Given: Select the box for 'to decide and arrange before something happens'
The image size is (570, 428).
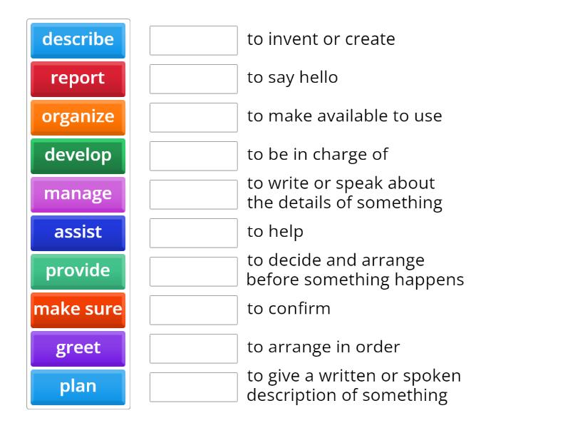Looking at the screenshot, I should click(193, 271).
